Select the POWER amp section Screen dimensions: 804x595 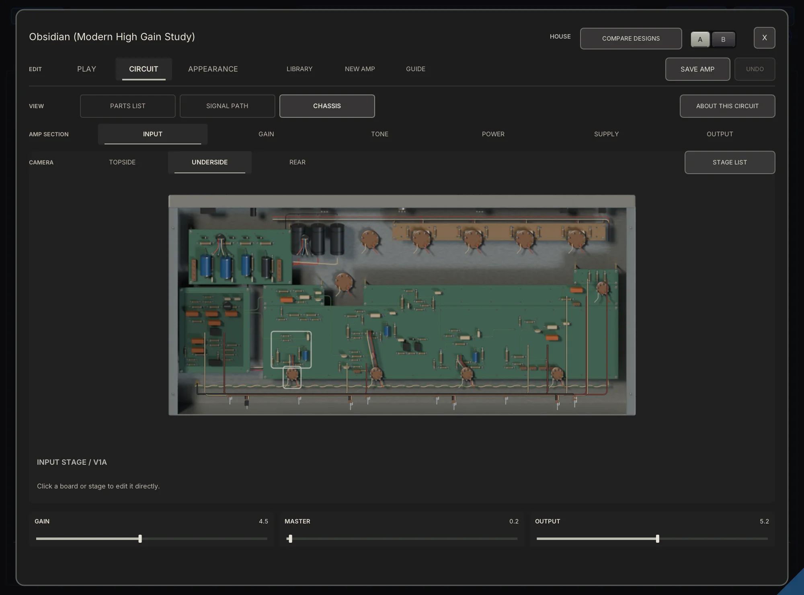[493, 134]
